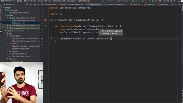Collapse the values folder arrow
Image resolution: width=183 pixels, height=103 pixels.
pyautogui.click(x=8, y=59)
